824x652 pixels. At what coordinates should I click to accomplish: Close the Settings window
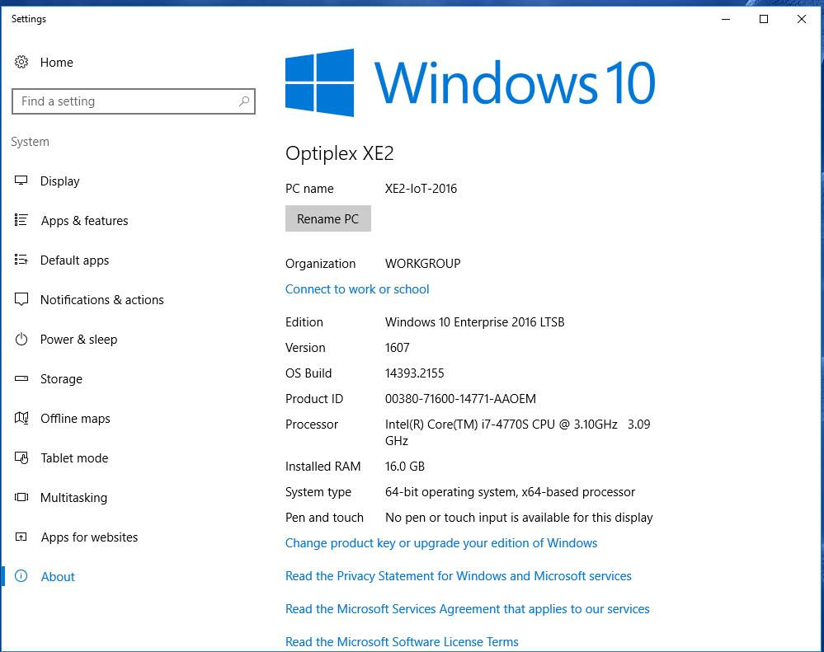coord(802,19)
